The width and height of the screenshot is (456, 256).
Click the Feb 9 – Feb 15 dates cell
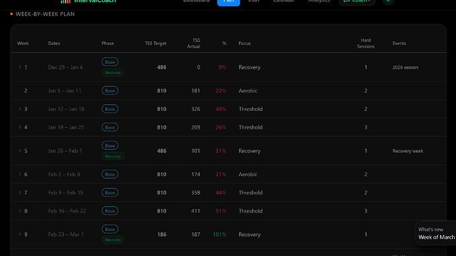(x=65, y=193)
